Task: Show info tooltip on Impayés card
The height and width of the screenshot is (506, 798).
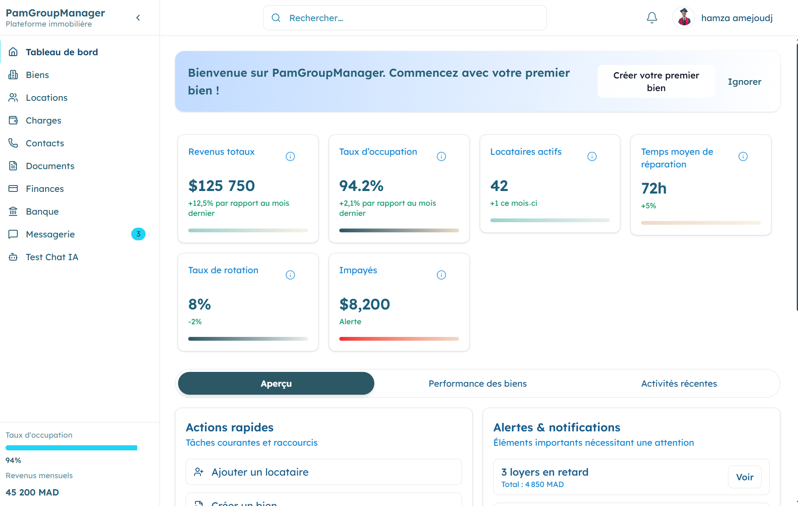Action: [441, 275]
